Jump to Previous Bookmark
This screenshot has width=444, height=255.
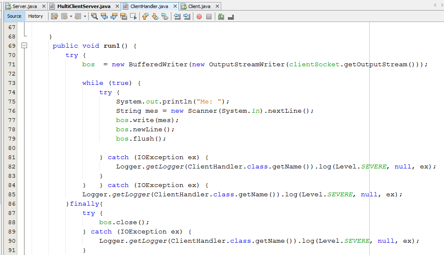click(x=145, y=16)
